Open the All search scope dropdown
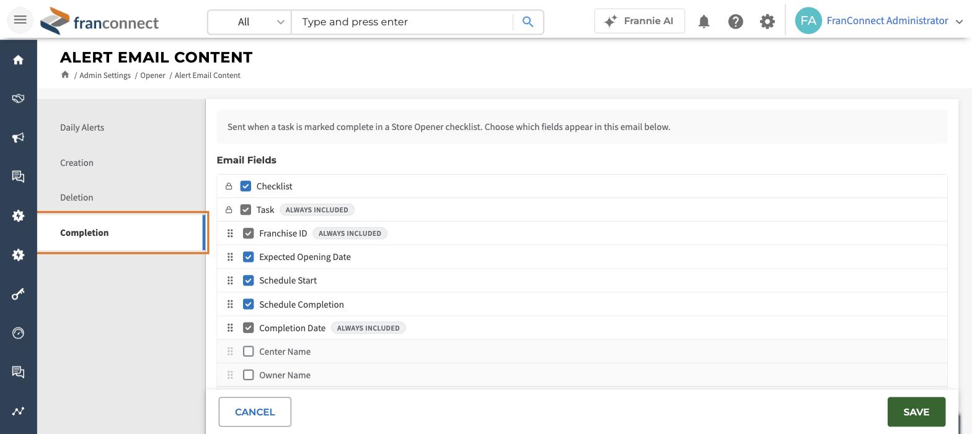 (x=250, y=22)
